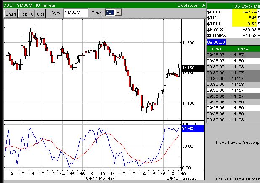Click into the Sym field containing YM06M
260x183 pixels.
click(x=76, y=13)
